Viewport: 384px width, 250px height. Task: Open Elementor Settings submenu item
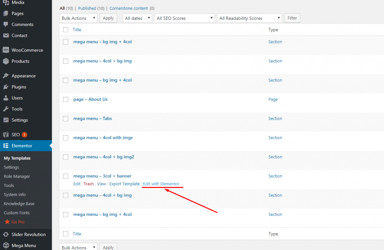(11, 167)
